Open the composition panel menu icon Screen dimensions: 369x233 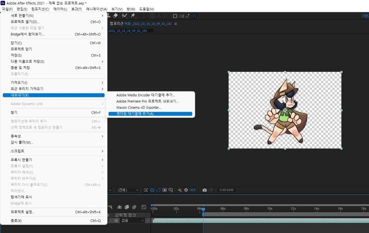(175, 24)
